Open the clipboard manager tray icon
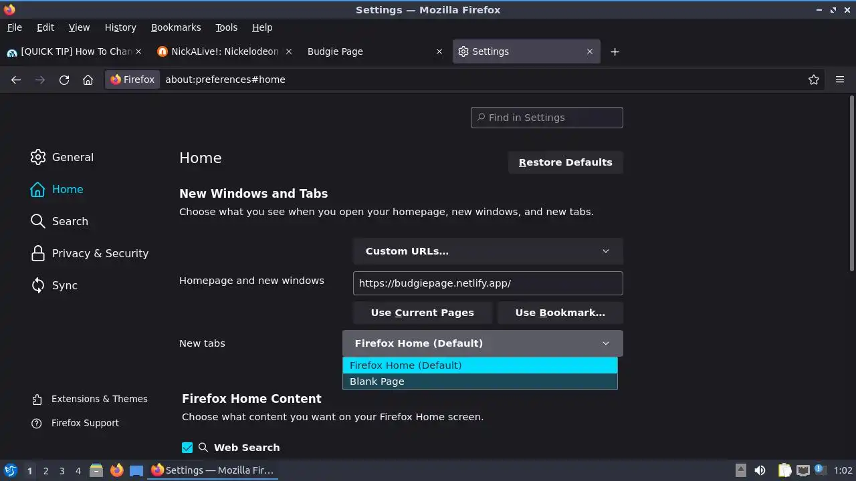Image resolution: width=856 pixels, height=481 pixels. click(785, 470)
